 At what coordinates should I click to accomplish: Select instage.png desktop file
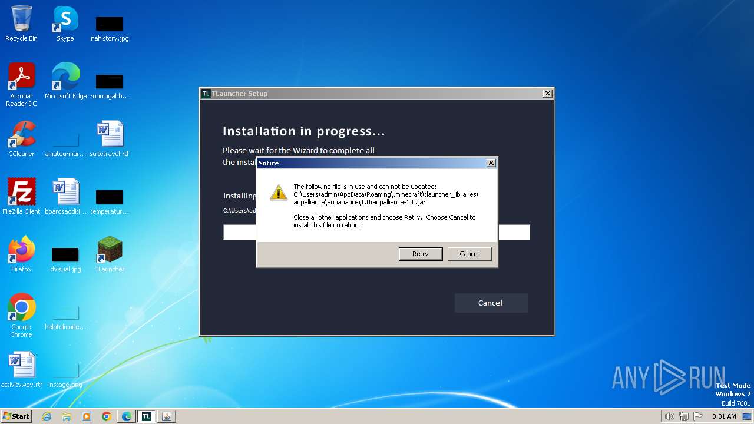[65, 375]
